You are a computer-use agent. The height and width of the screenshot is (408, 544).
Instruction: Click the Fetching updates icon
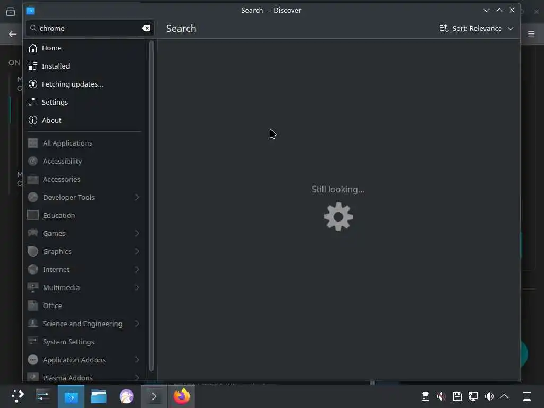pyautogui.click(x=32, y=84)
